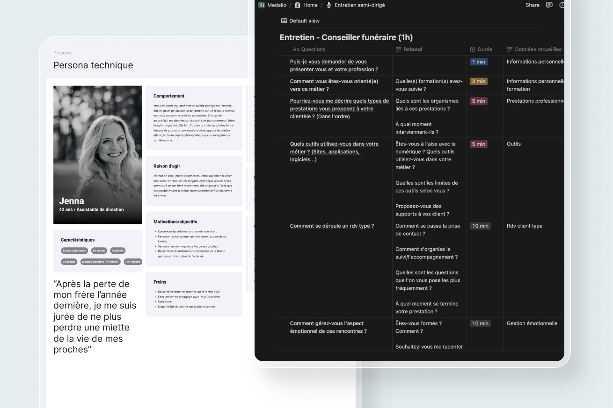This screenshot has height=408, width=613.
Task: Click the purple "5 min" duration tag
Action: click(478, 100)
